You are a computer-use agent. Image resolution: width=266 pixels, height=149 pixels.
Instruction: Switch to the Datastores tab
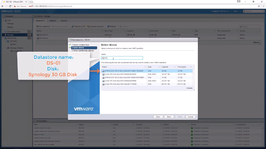(x=40, y=21)
